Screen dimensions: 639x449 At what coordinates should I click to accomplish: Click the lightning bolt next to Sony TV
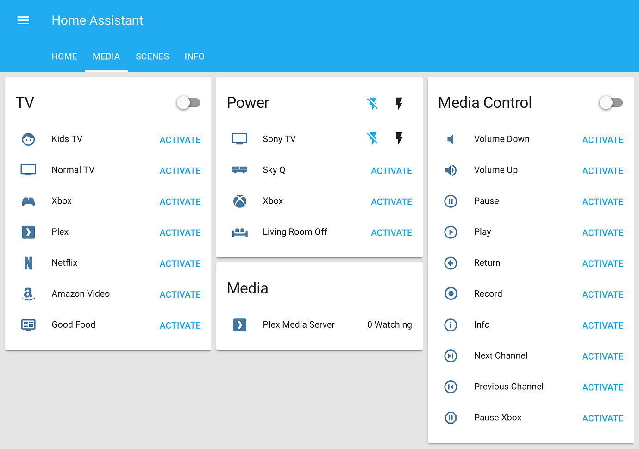(399, 138)
